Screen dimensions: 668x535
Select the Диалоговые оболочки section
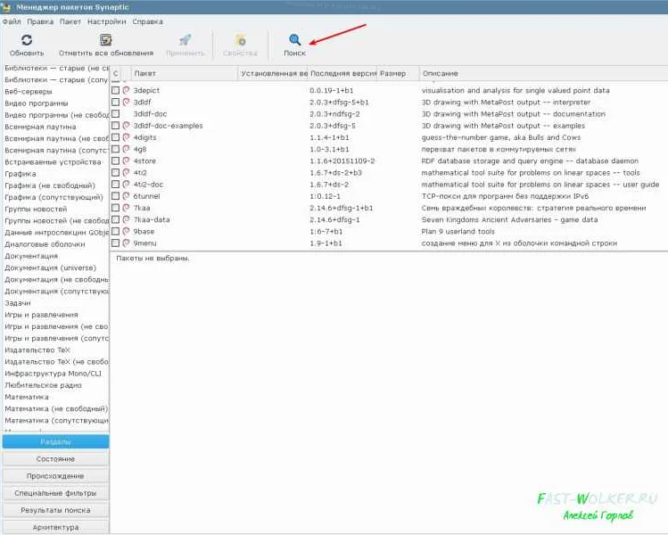(x=45, y=244)
